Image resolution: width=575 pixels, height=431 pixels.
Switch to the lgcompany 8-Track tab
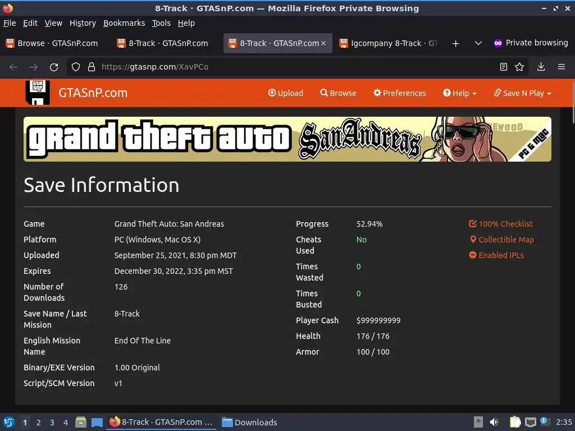[388, 43]
